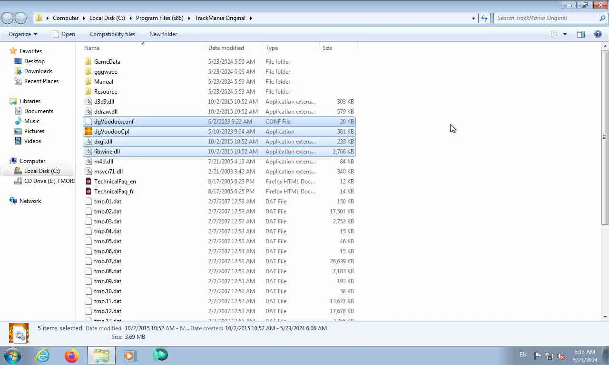609x365 pixels.
Task: Click the refresh button beside address bar
Action: (x=484, y=18)
